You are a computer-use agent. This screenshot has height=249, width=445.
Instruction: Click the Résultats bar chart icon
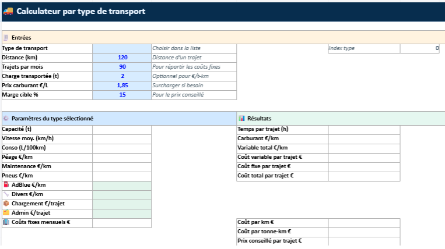[241, 118]
